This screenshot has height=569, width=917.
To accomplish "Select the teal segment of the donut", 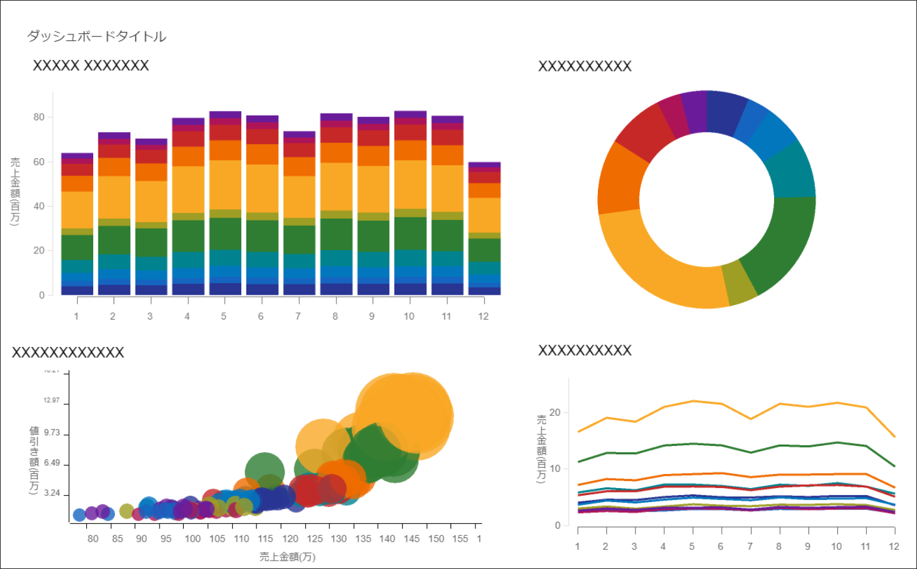I will [789, 171].
